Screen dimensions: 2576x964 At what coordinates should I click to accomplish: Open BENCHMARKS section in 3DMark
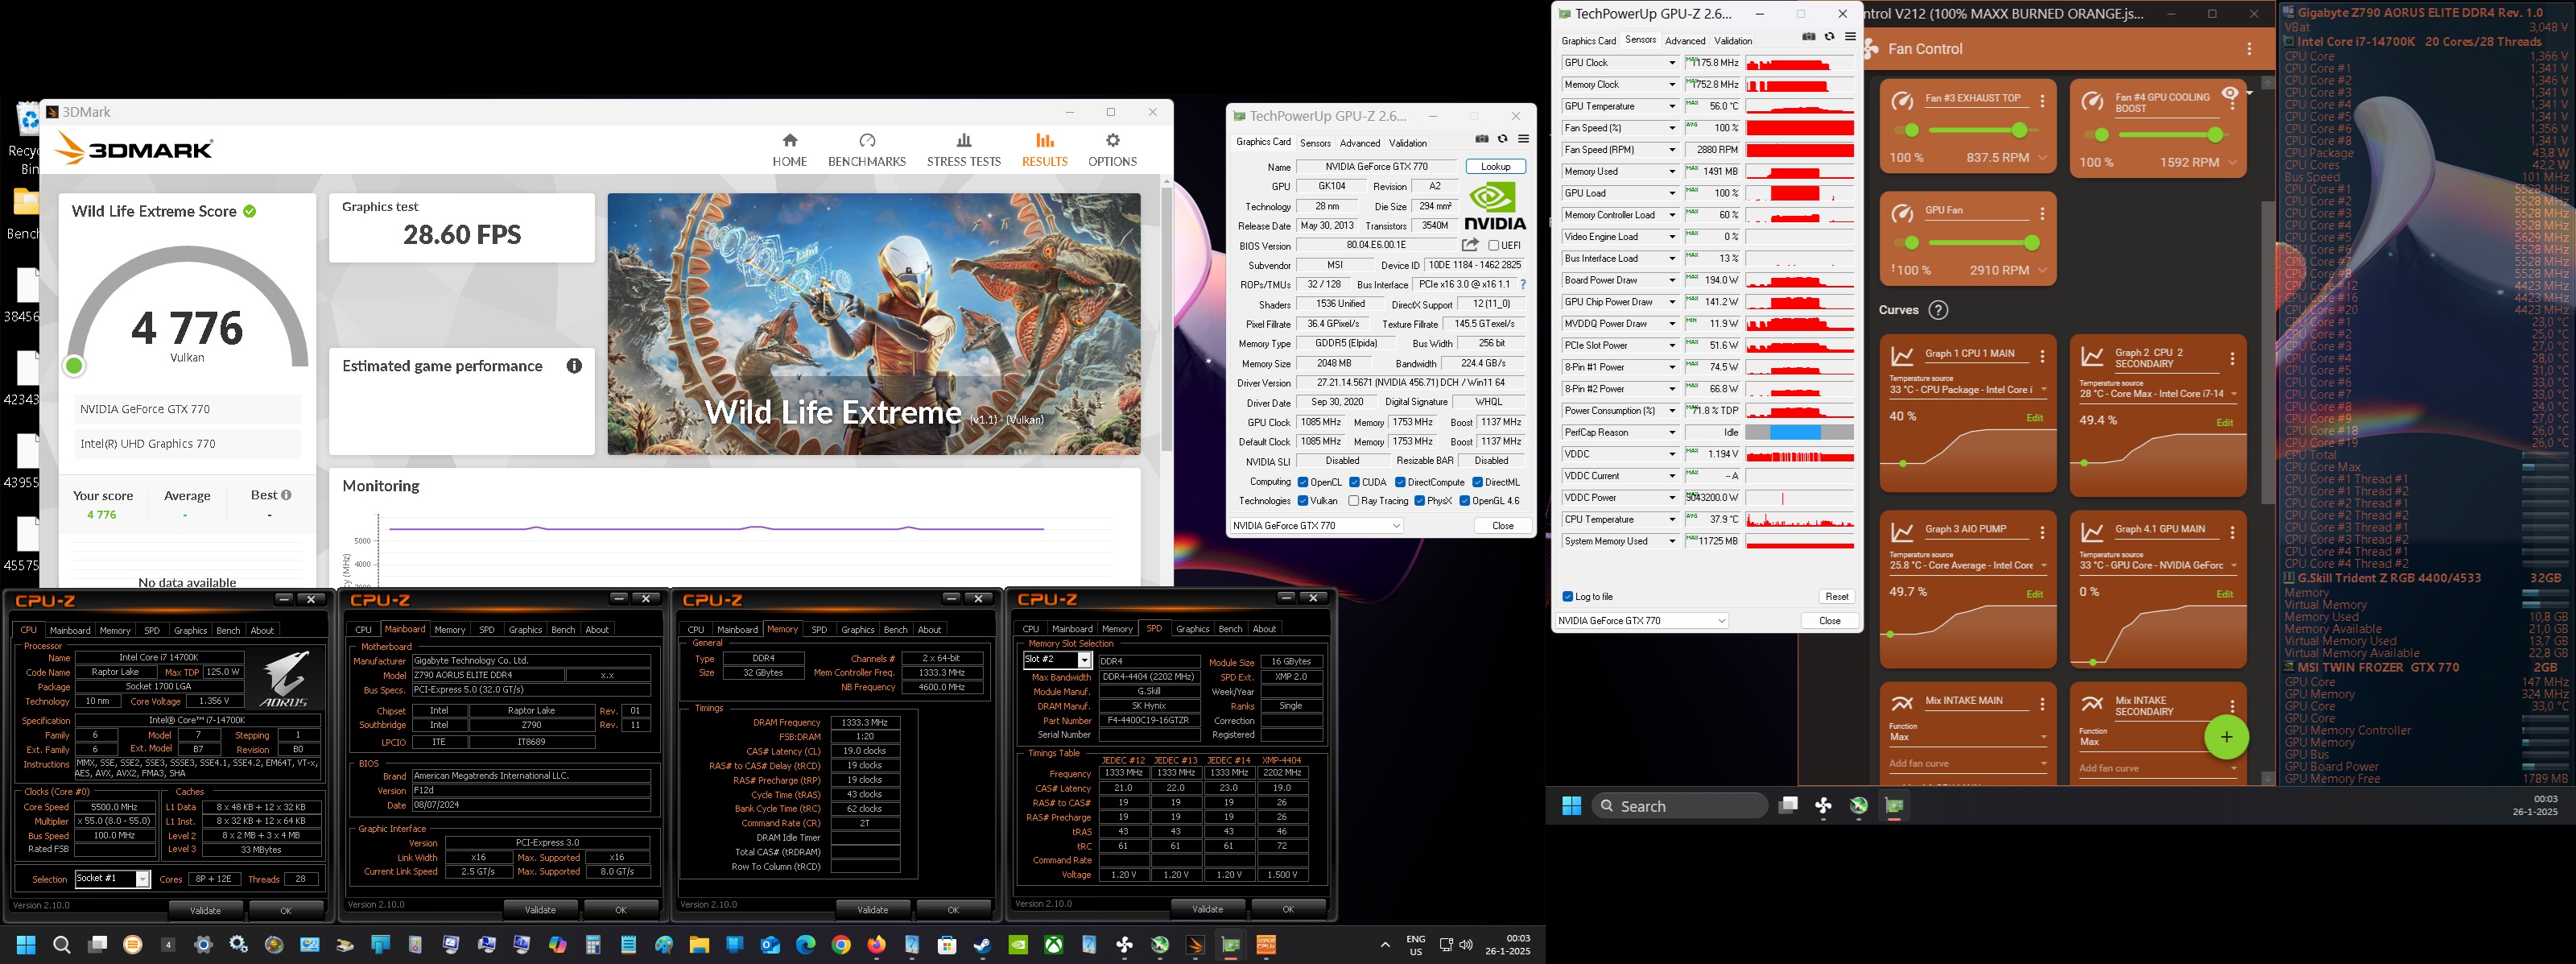866,150
